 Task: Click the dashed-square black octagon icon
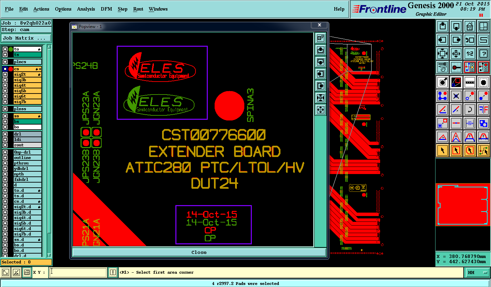(483, 82)
